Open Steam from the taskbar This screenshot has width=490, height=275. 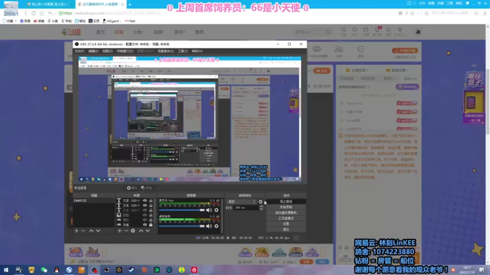pyautogui.click(x=132, y=270)
